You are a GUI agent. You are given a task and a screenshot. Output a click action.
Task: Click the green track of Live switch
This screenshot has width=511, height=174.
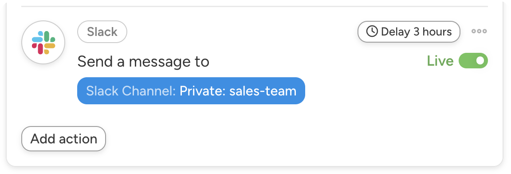coord(467,61)
